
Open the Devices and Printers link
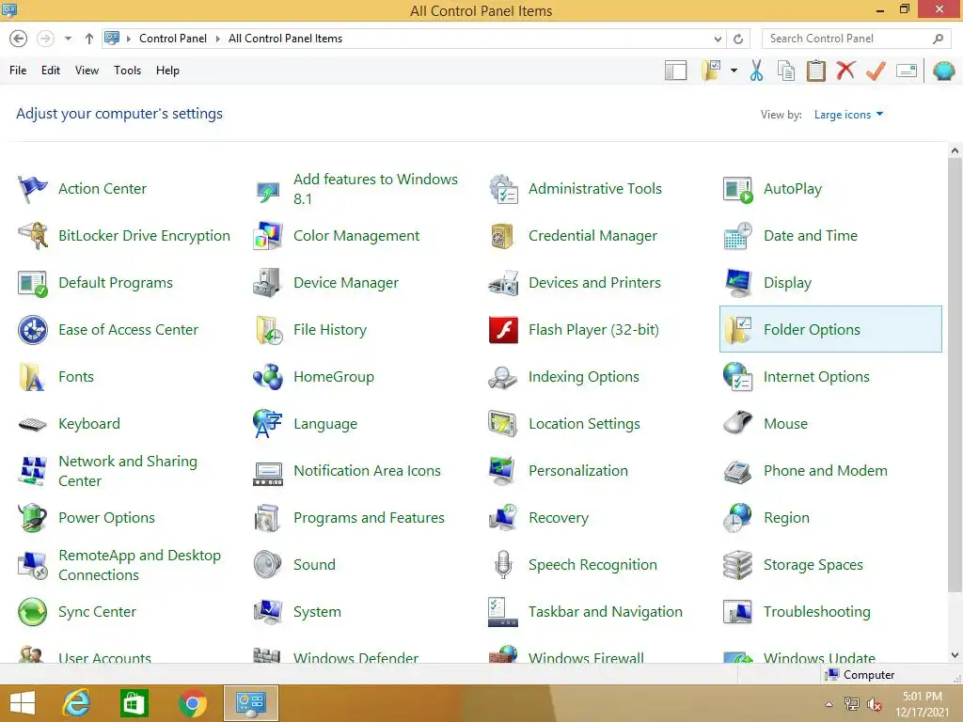click(x=594, y=282)
